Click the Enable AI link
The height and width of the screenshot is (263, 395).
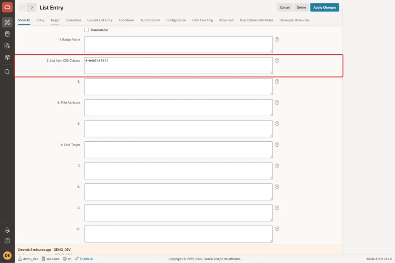84,259
